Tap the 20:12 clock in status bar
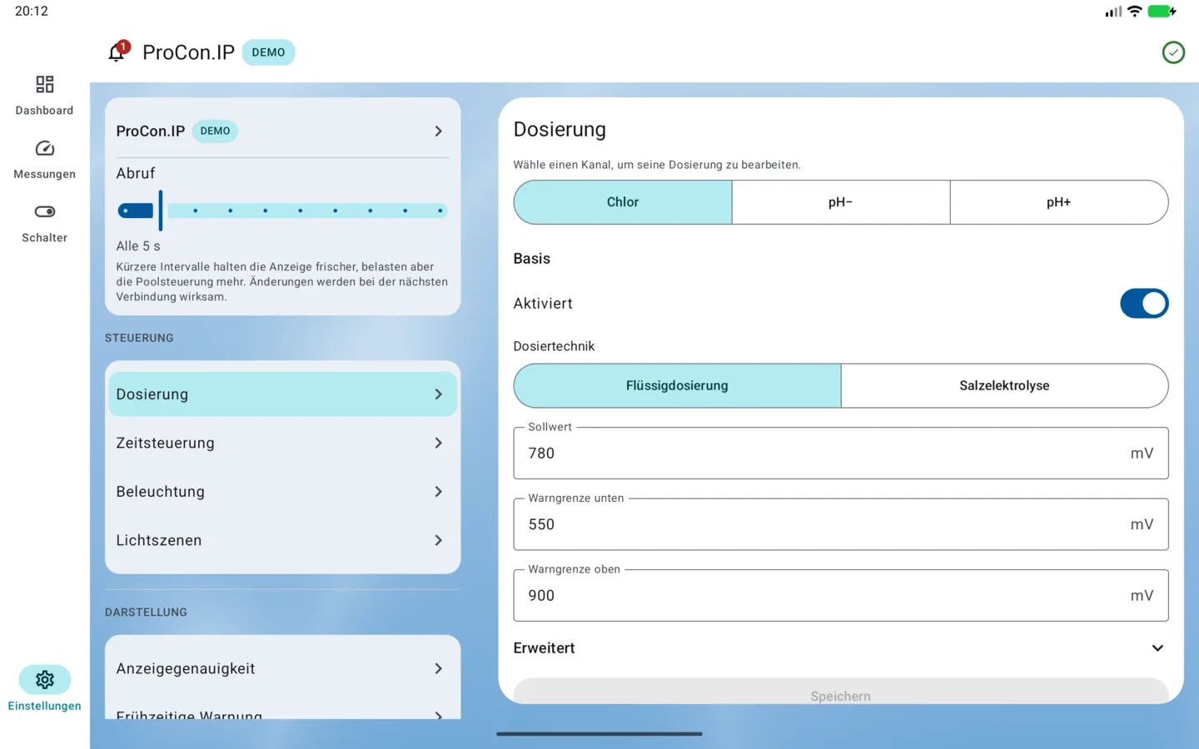Viewport: 1199px width, 749px height. pyautogui.click(x=32, y=12)
